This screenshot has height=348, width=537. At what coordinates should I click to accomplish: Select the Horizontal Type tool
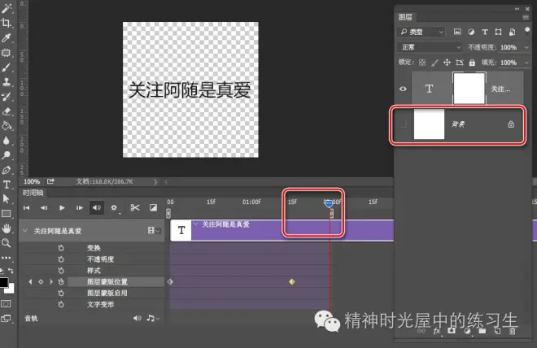7,185
